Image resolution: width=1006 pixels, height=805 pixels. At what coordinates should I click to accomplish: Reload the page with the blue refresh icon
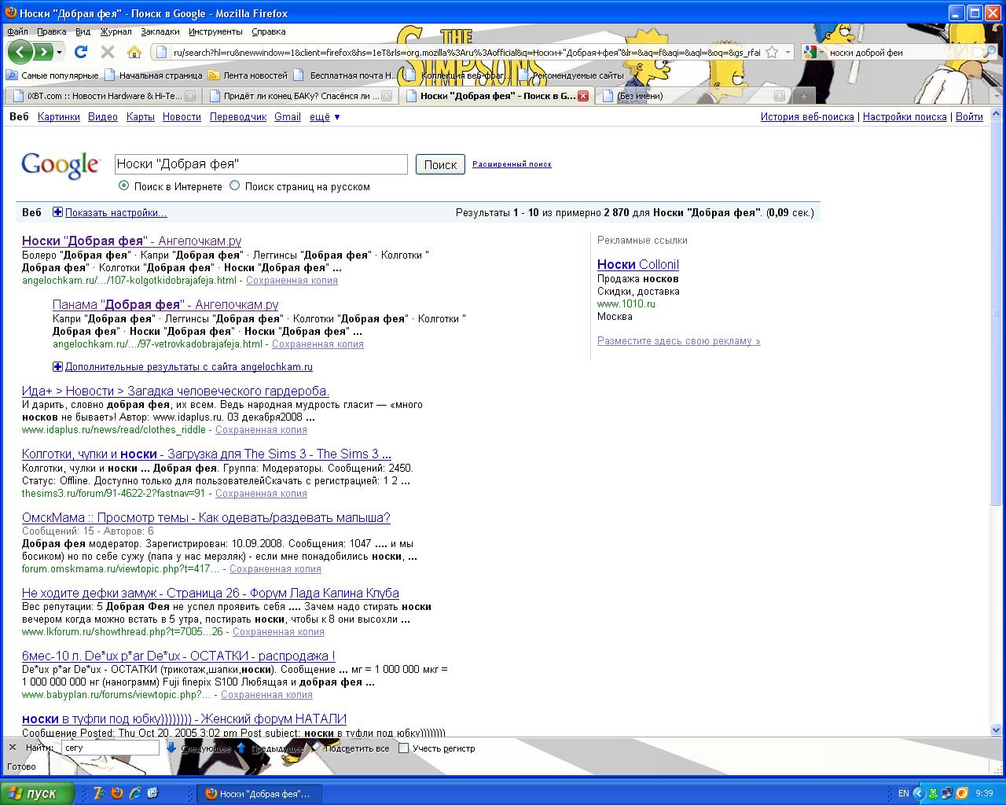(81, 52)
